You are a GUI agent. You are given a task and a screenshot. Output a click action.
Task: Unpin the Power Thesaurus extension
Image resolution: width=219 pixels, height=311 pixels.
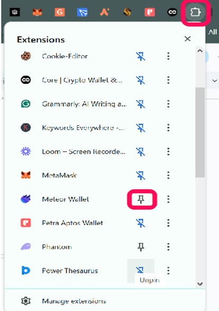pos(141,270)
